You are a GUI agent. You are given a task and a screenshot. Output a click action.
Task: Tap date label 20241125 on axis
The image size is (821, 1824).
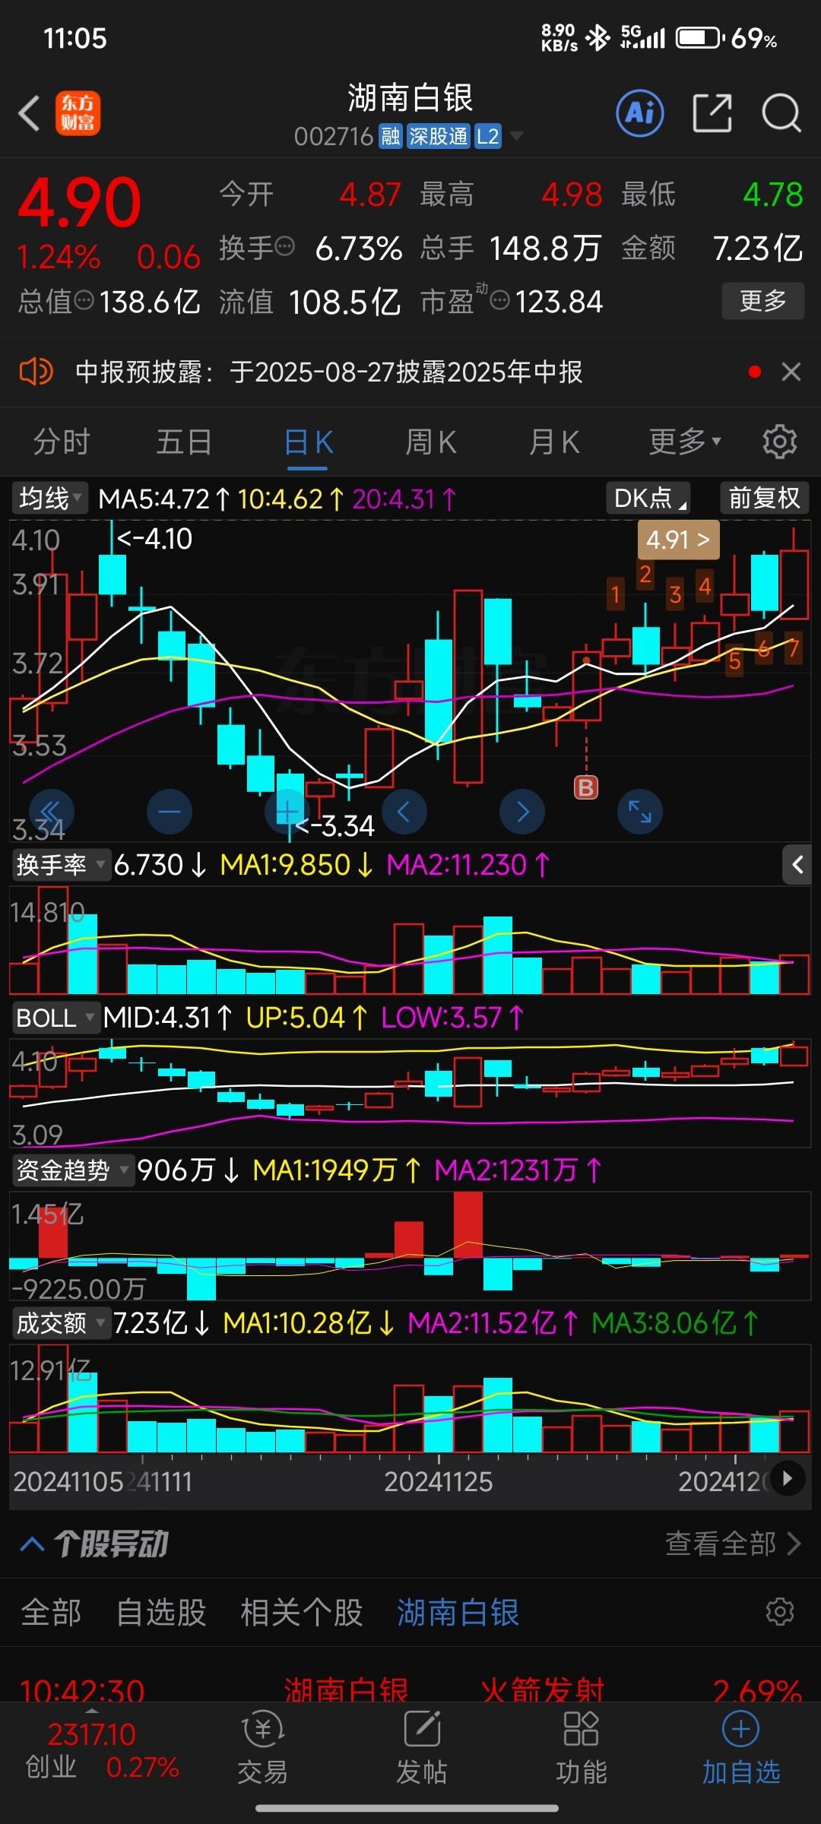(x=439, y=1481)
